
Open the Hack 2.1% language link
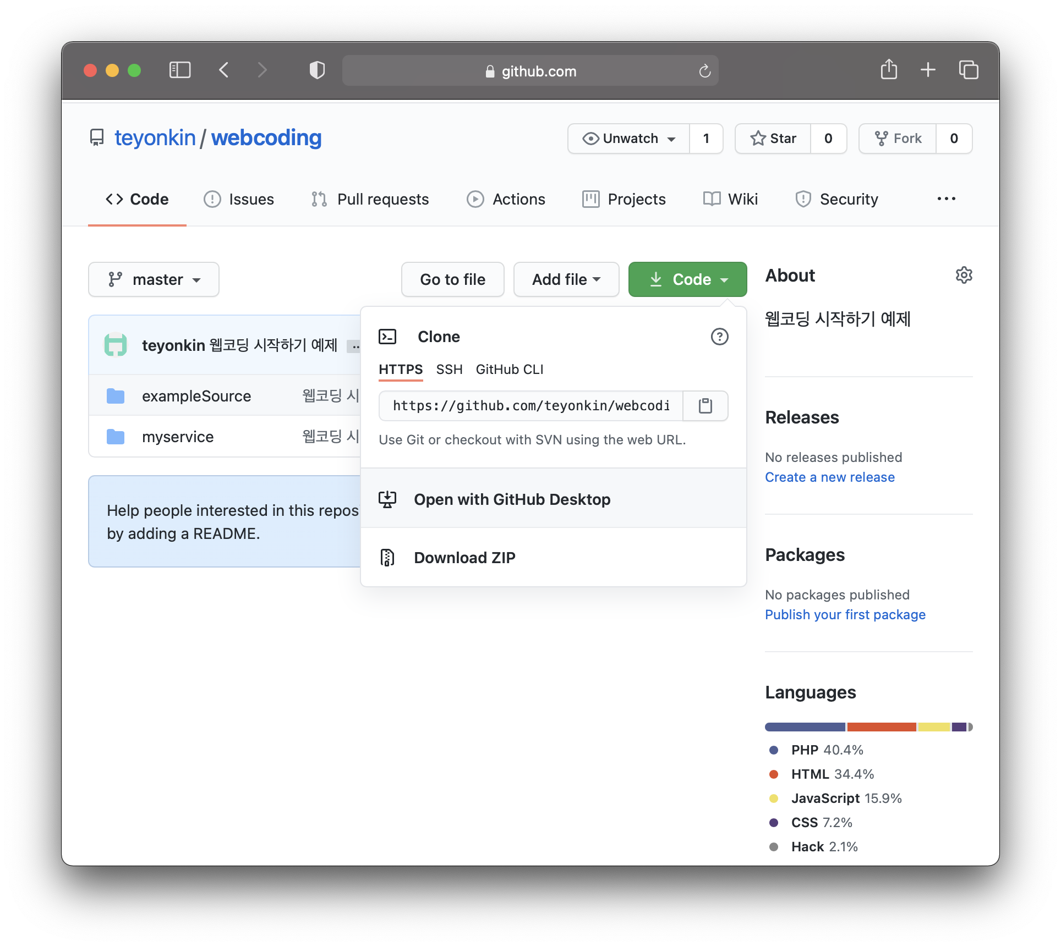(x=813, y=847)
